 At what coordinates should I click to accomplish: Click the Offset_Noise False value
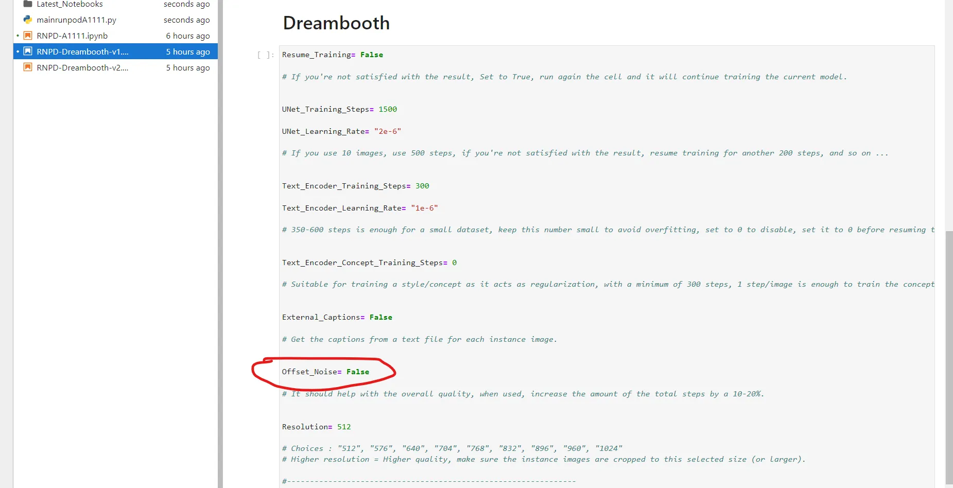pos(358,372)
